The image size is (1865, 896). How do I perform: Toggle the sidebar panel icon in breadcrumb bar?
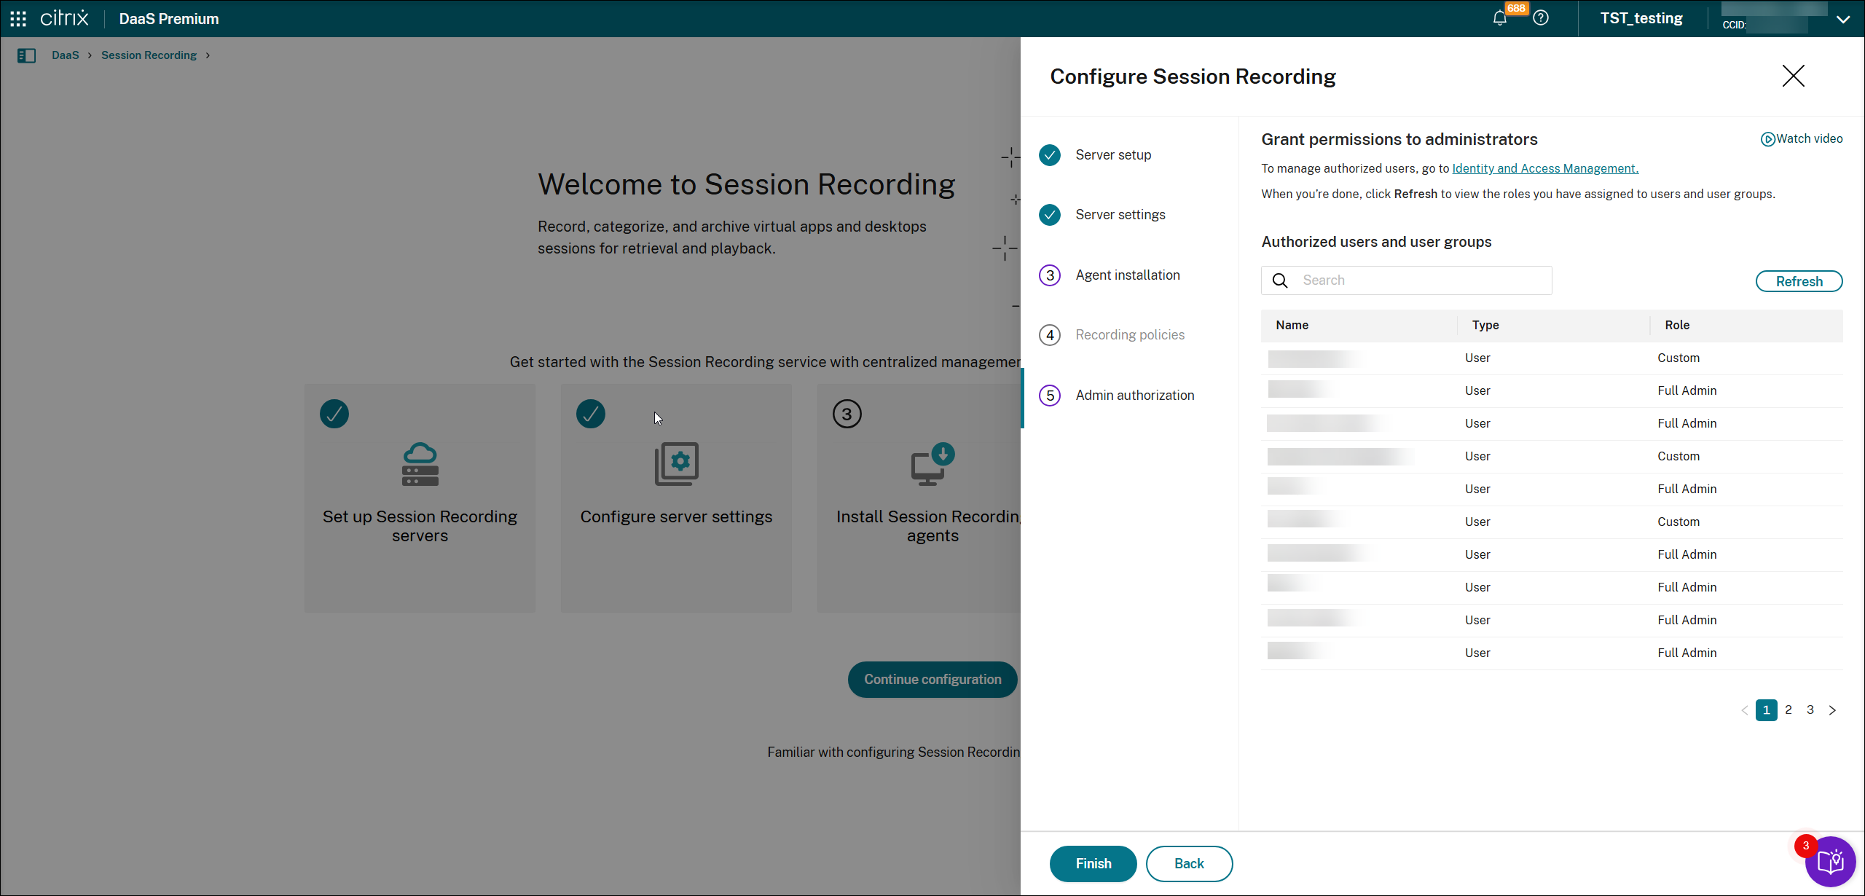click(x=27, y=55)
